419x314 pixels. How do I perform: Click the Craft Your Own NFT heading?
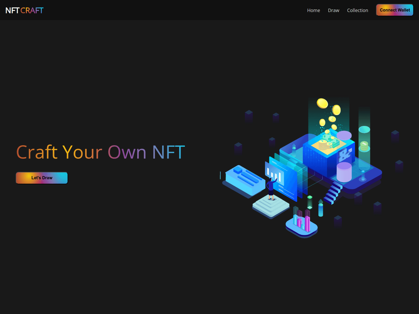click(101, 152)
